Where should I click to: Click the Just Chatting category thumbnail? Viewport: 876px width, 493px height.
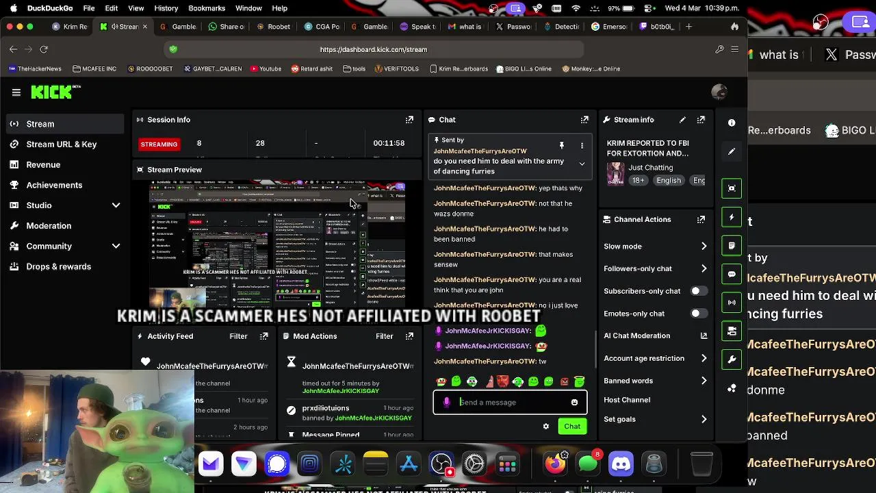point(615,173)
